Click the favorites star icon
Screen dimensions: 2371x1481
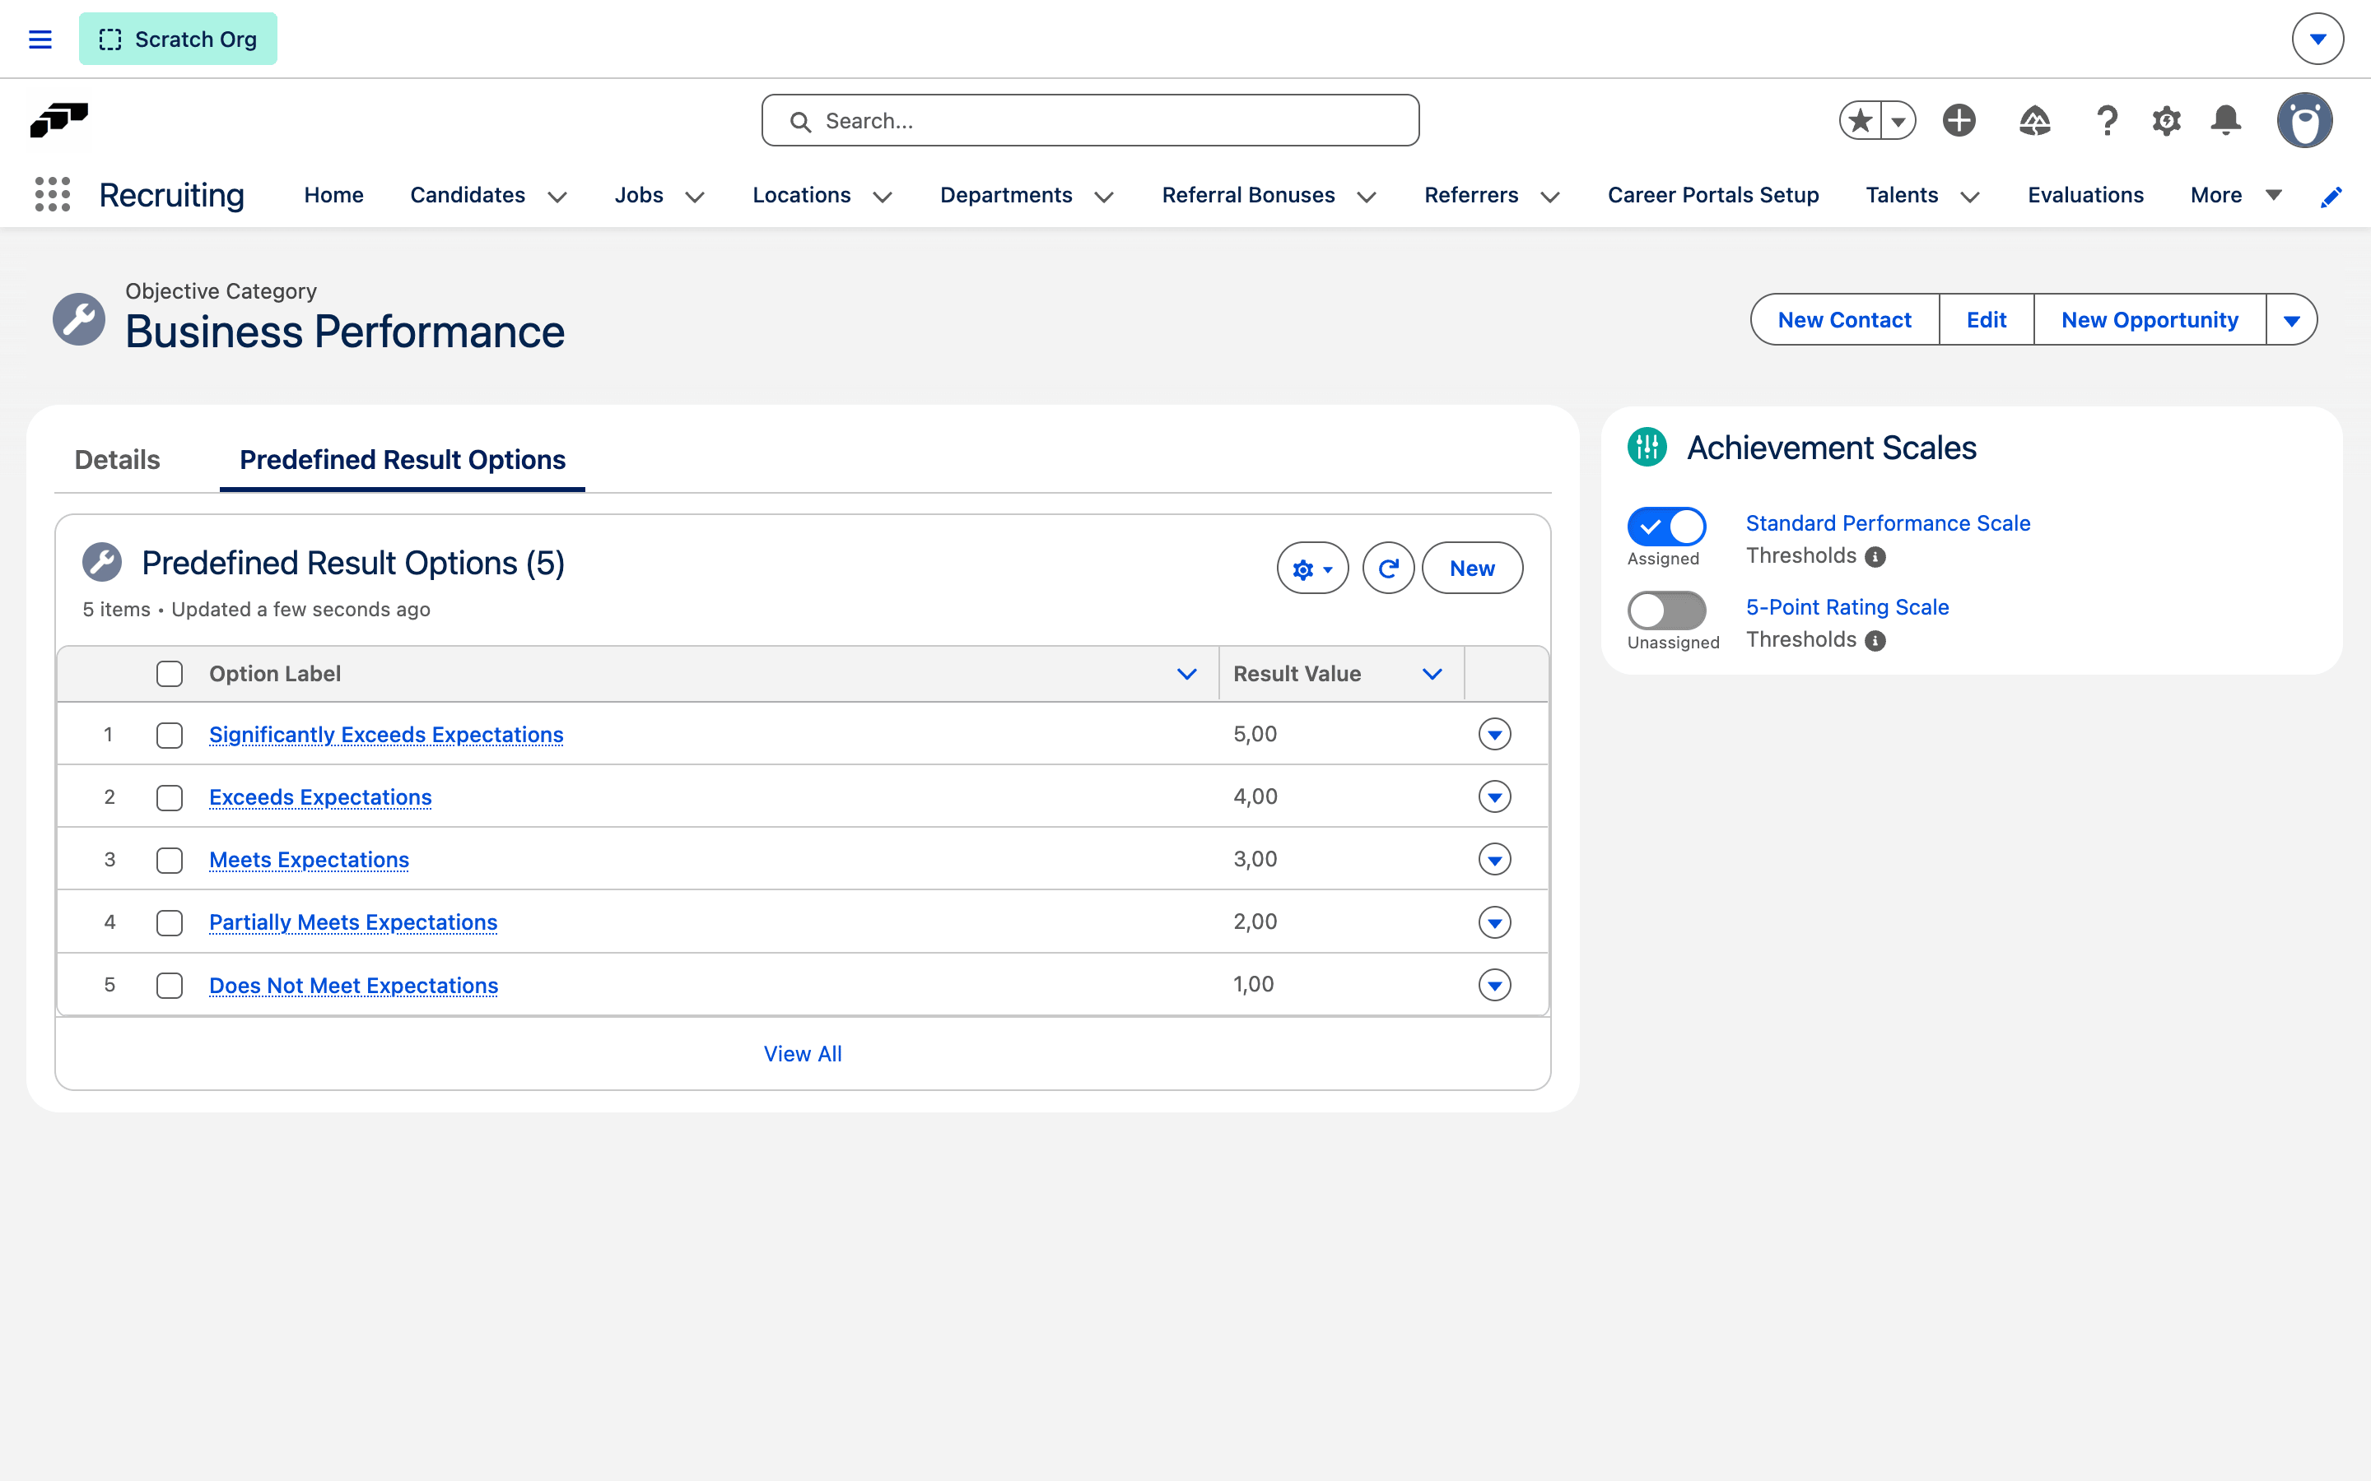click(x=1860, y=120)
